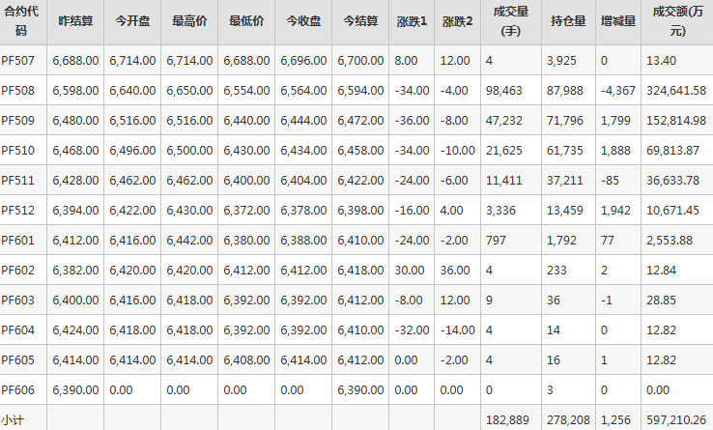Screen dimensions: 713x430
Task: Click PF511 turnover 36,633.78
Action: (673, 180)
